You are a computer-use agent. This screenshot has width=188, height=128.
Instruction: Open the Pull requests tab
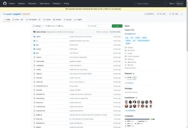tap(33, 19)
